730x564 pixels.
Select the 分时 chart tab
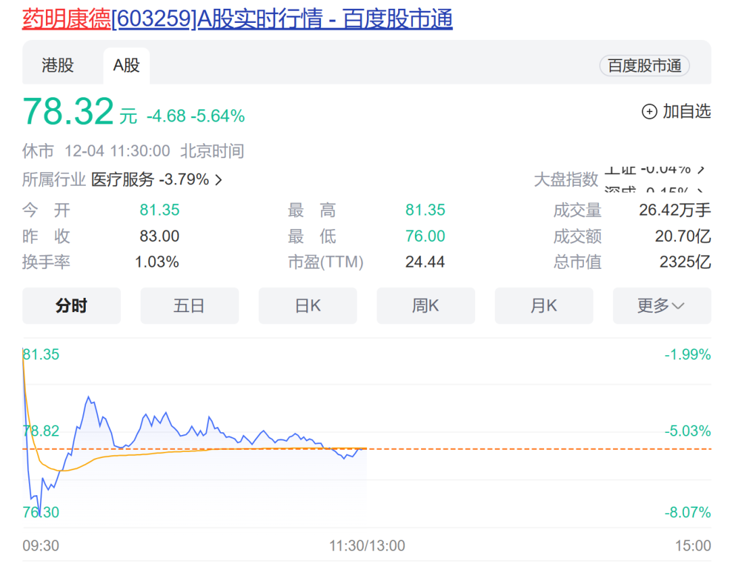pos(71,306)
